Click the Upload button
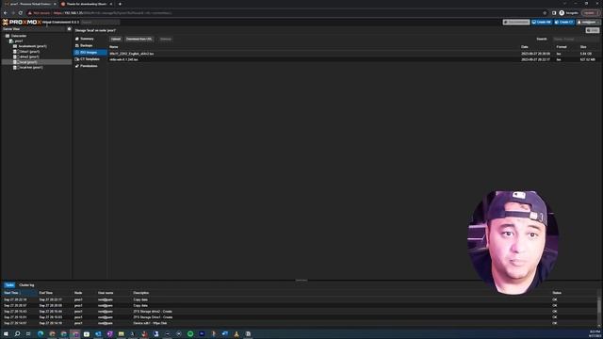Viewport: 603px width, 339px height. coord(116,40)
